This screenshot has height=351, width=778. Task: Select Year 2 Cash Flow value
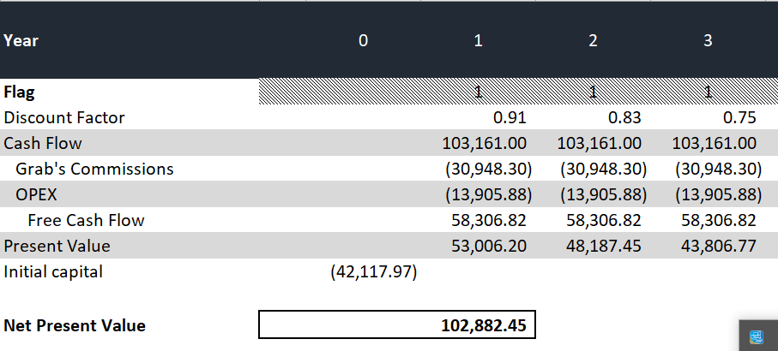(599, 143)
